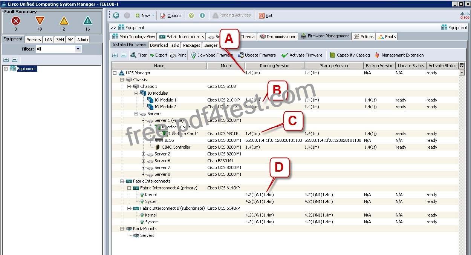Click the minor faults yellow icon
Screen dimensions: 471x255
(x=64, y=21)
